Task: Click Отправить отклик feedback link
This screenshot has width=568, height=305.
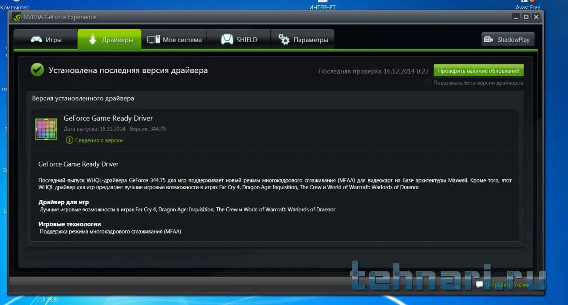Action: click(x=507, y=285)
